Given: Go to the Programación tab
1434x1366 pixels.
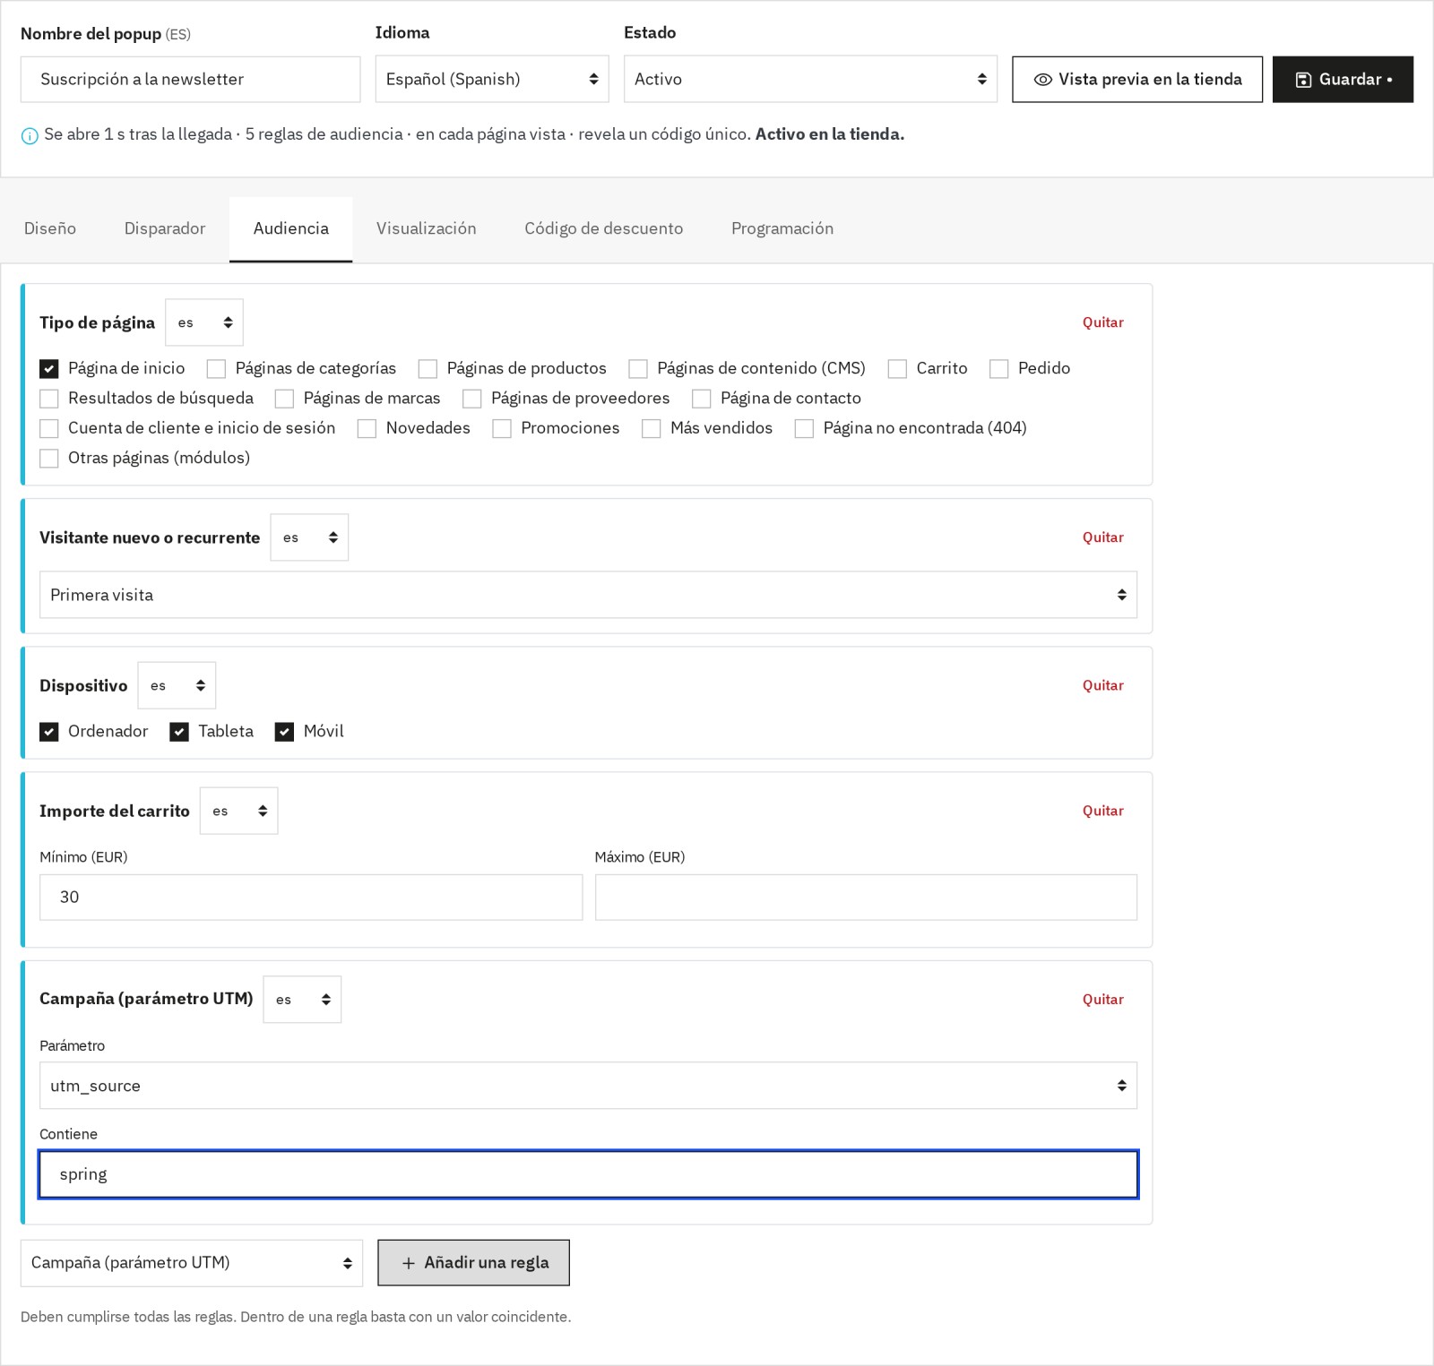Looking at the screenshot, I should (782, 228).
